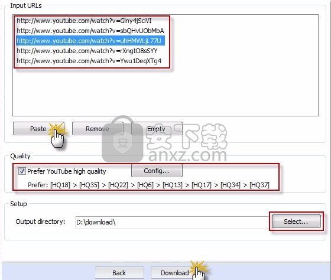Viewport: 331px width, 280px height.
Task: Open the Config... quality settings
Action: coord(157,171)
